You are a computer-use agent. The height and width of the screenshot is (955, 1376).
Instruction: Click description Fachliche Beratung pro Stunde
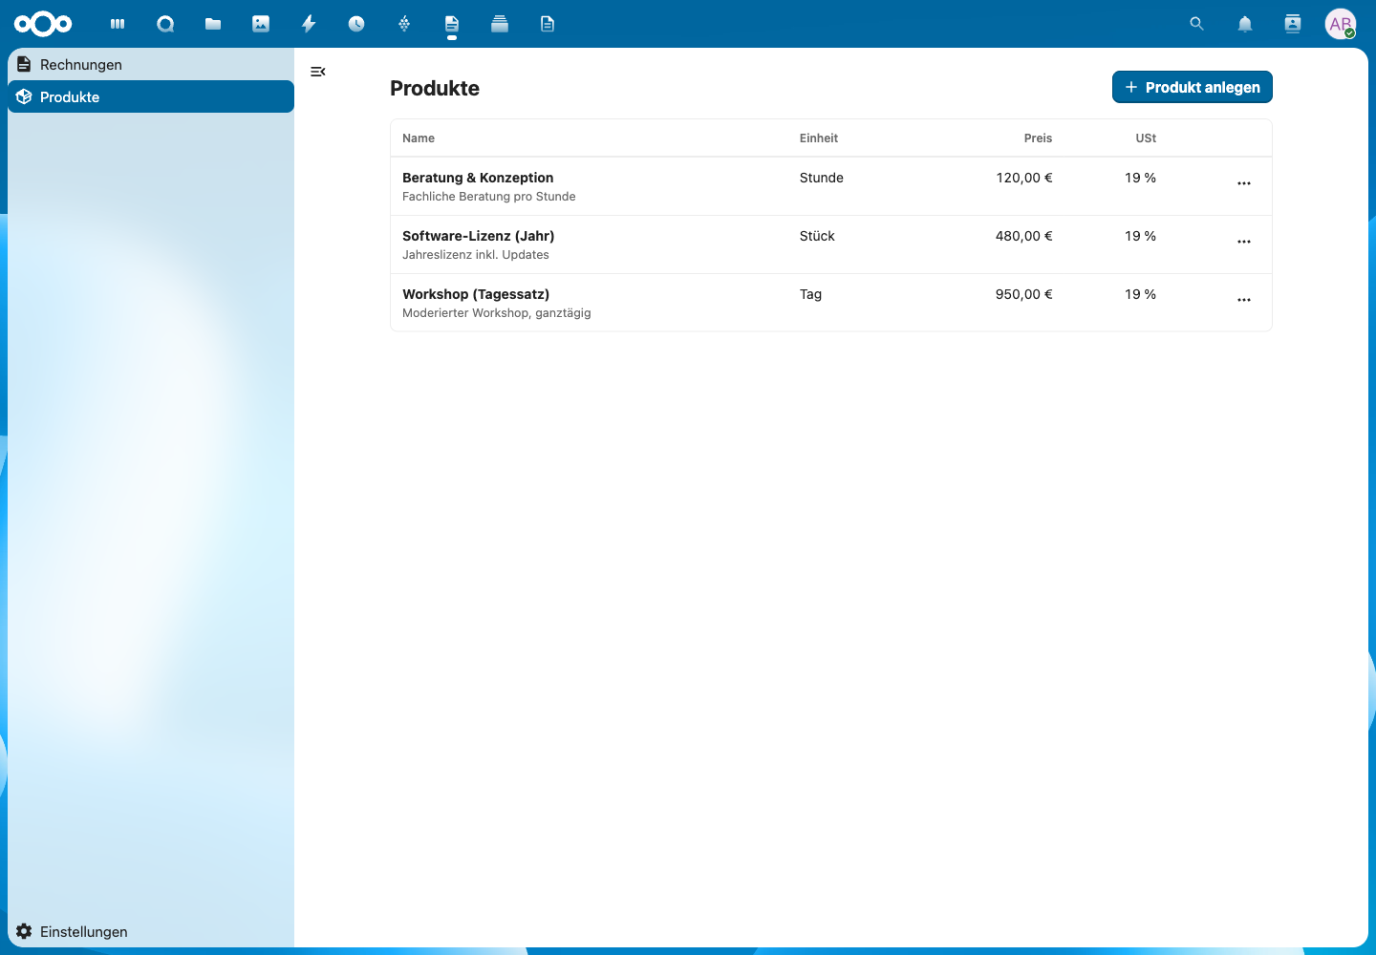click(489, 197)
